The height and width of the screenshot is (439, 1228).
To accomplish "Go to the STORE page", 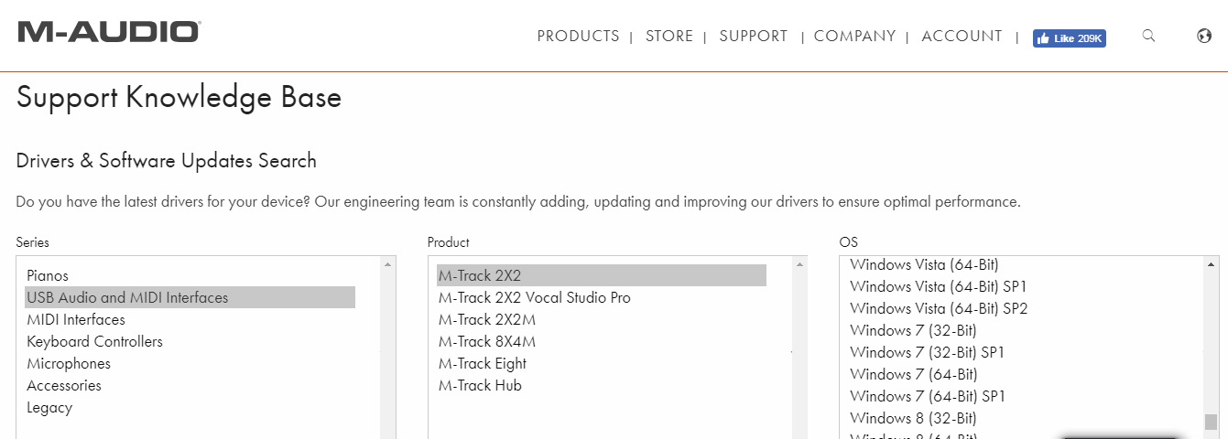I will coord(668,37).
